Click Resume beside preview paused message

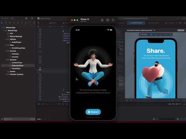pos(181,31)
